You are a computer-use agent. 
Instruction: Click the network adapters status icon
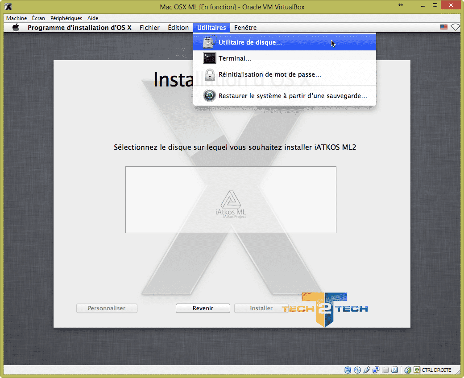[376, 370]
